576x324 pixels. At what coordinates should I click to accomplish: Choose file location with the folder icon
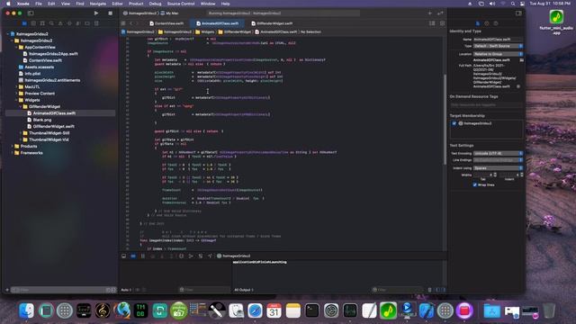(522, 60)
